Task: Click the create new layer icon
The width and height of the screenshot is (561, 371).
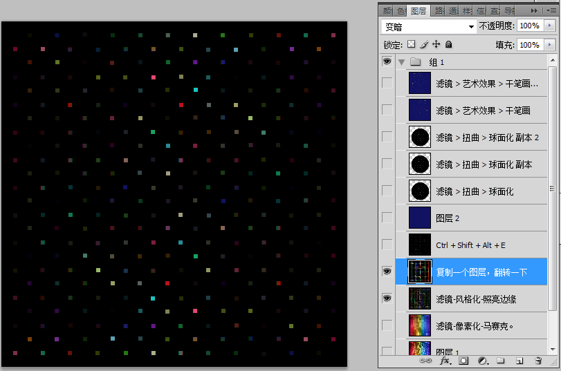Action: [519, 361]
